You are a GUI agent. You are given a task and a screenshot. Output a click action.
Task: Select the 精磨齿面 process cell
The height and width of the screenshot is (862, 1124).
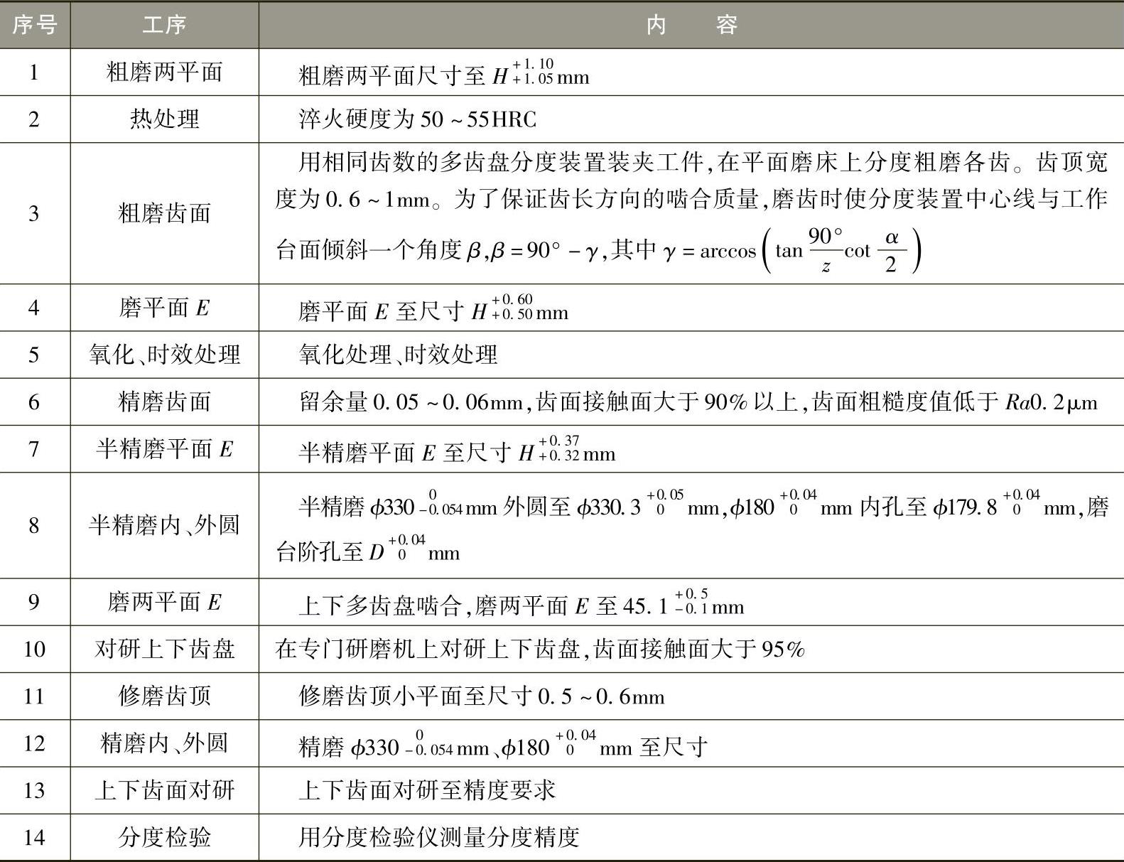(164, 402)
